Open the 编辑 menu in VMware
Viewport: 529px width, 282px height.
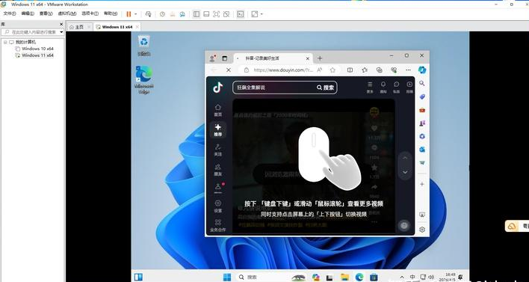(28, 14)
